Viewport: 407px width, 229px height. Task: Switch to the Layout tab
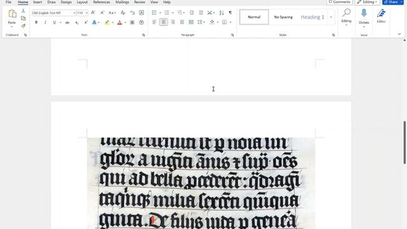(82, 2)
